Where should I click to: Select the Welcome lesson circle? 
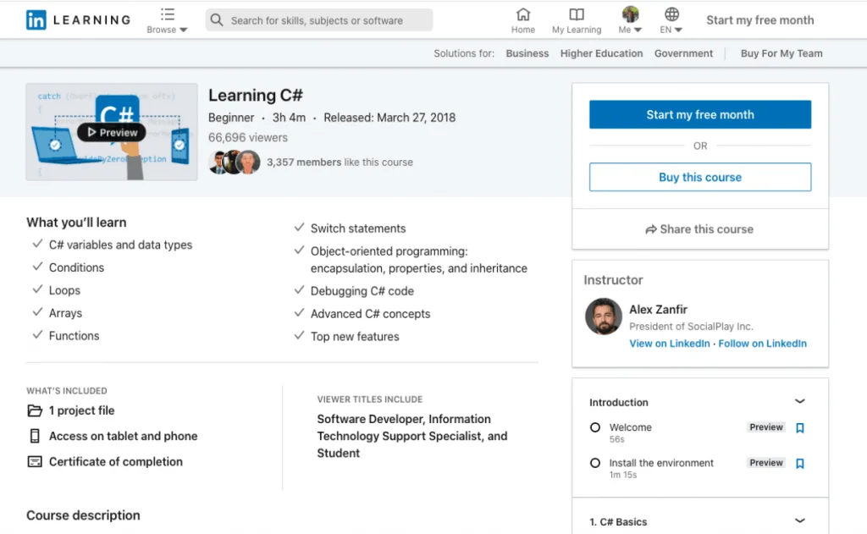point(595,428)
